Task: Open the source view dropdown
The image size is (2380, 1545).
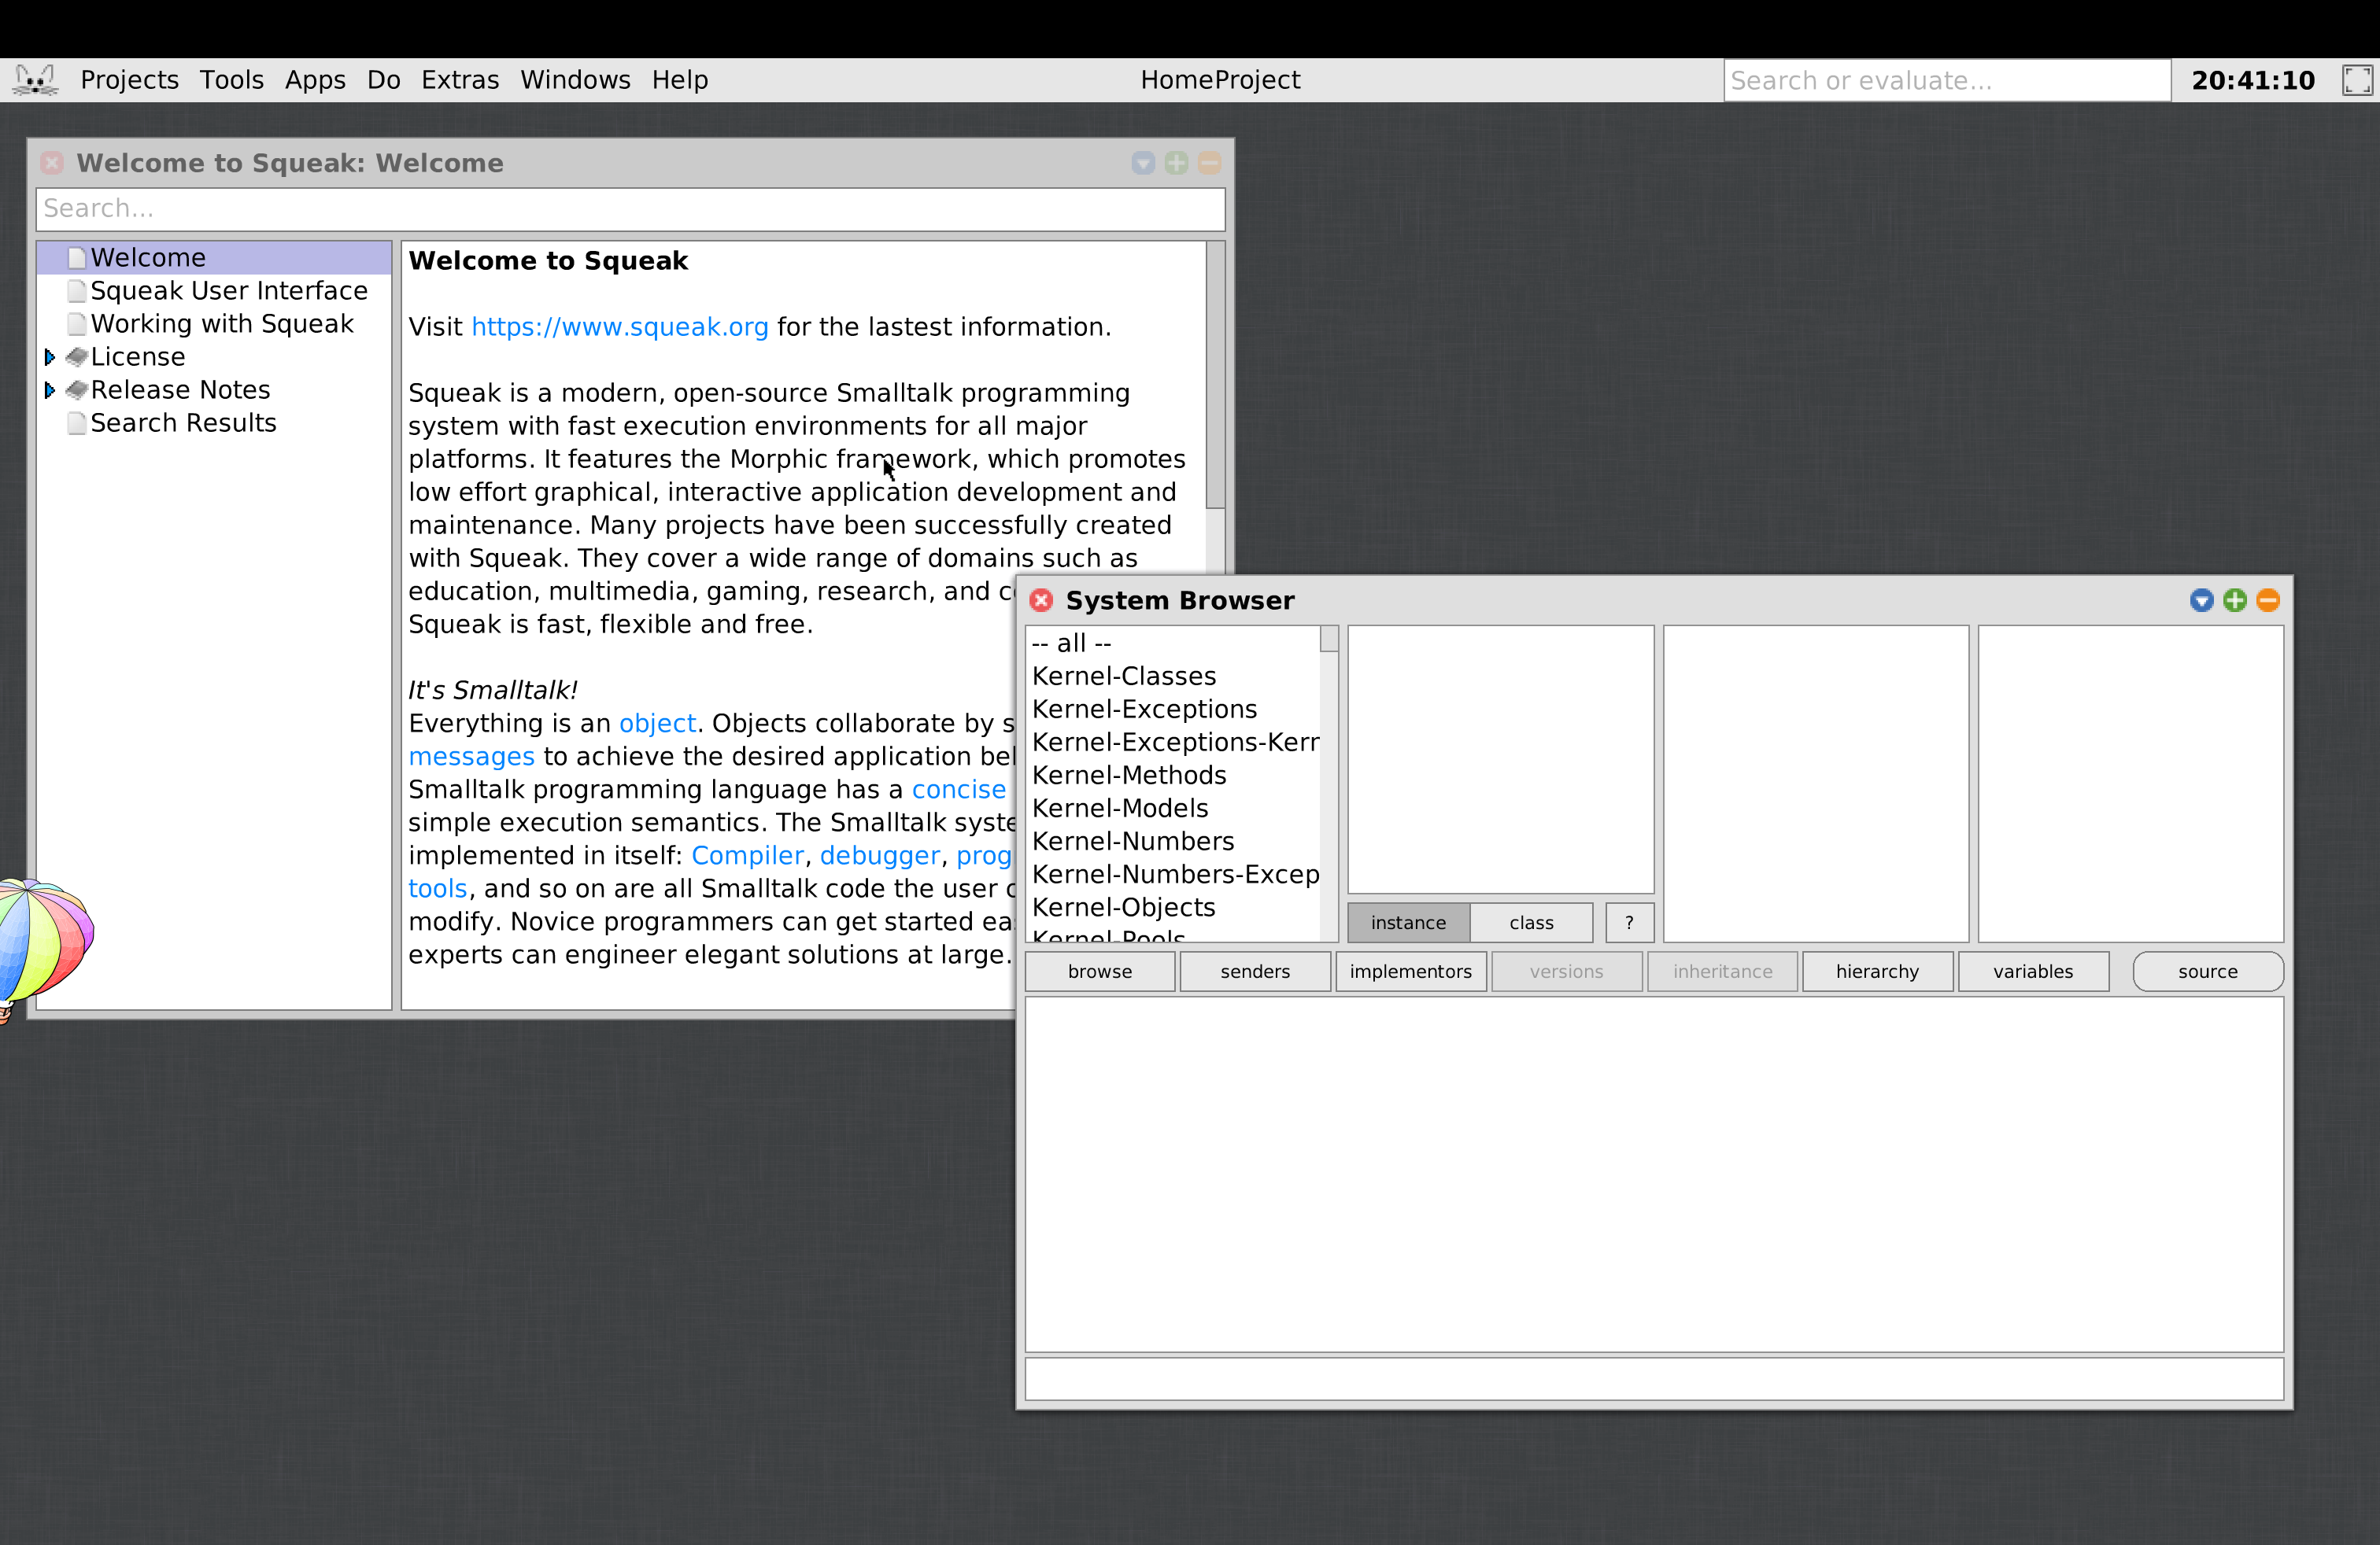Action: pos(2208,972)
